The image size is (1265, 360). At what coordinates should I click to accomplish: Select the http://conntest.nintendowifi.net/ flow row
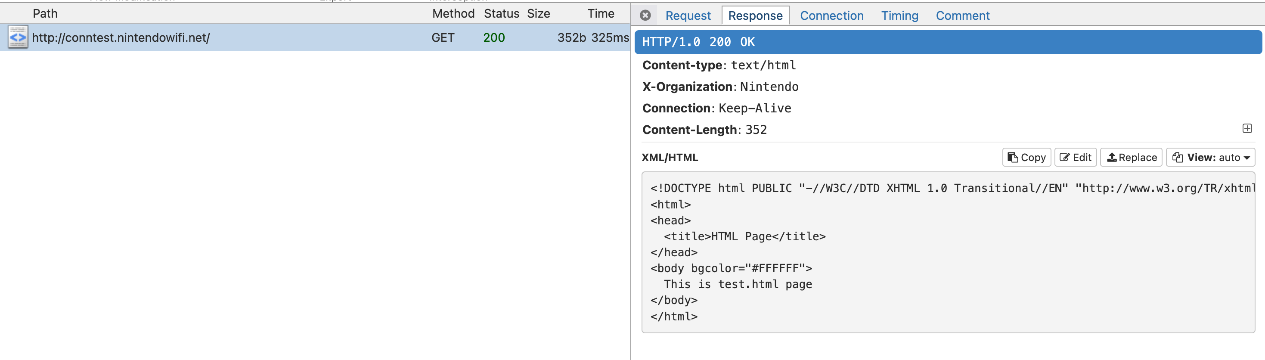point(315,37)
